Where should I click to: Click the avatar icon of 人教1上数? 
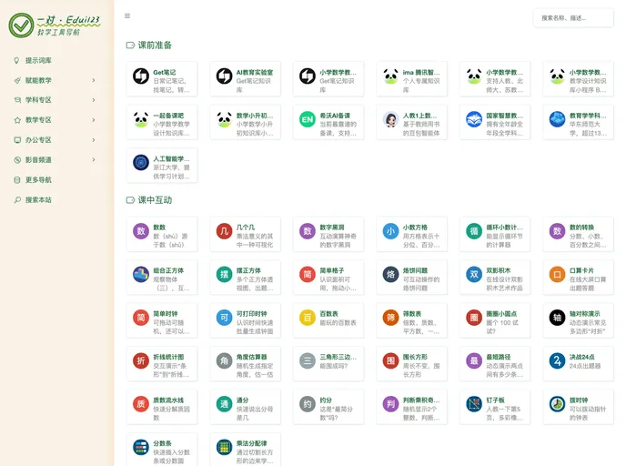pos(391,119)
